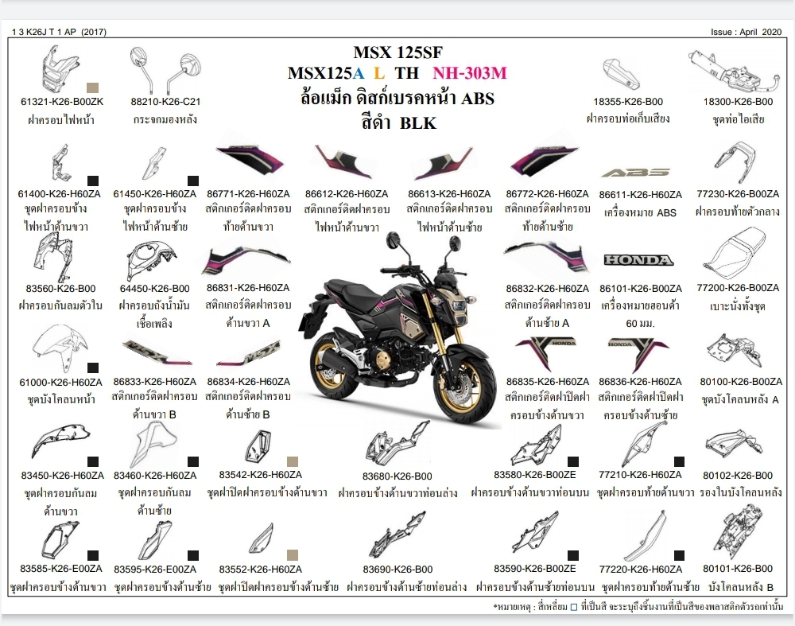The width and height of the screenshot is (795, 626).
Task: Click the headlight cover part image 61321-K26-B00ZK
Action: tap(60, 68)
